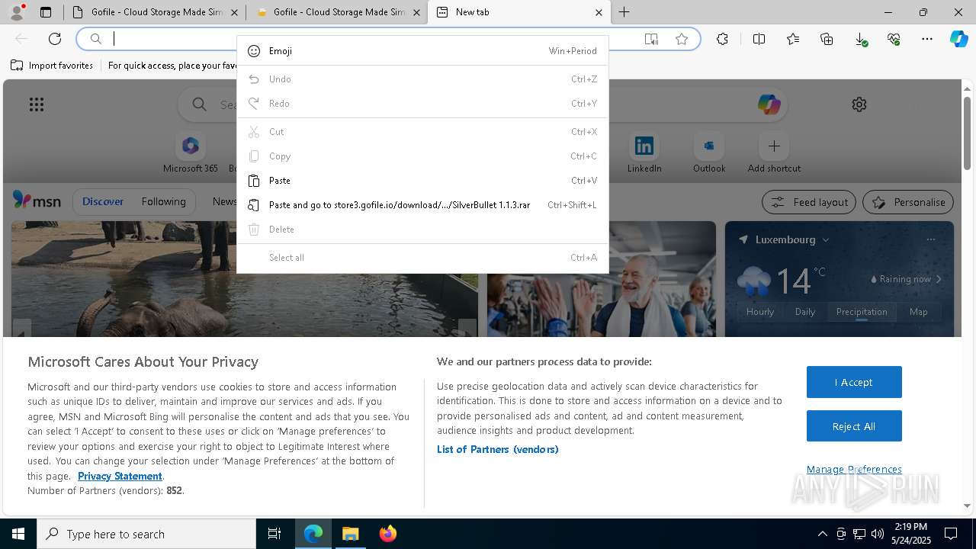
Task: Open split screen icon
Action: pos(759,39)
